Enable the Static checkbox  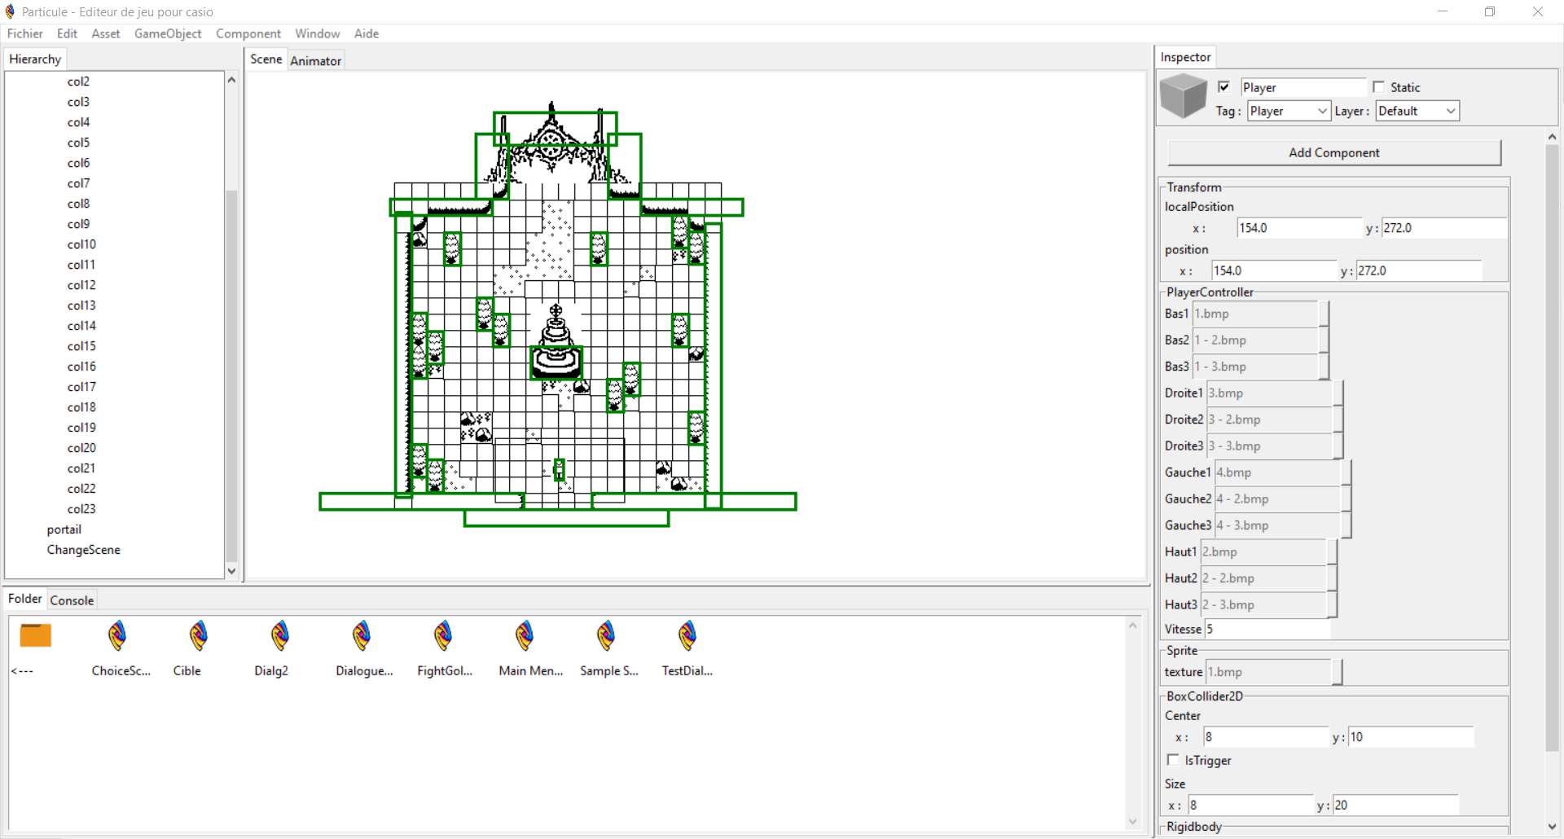coord(1378,87)
